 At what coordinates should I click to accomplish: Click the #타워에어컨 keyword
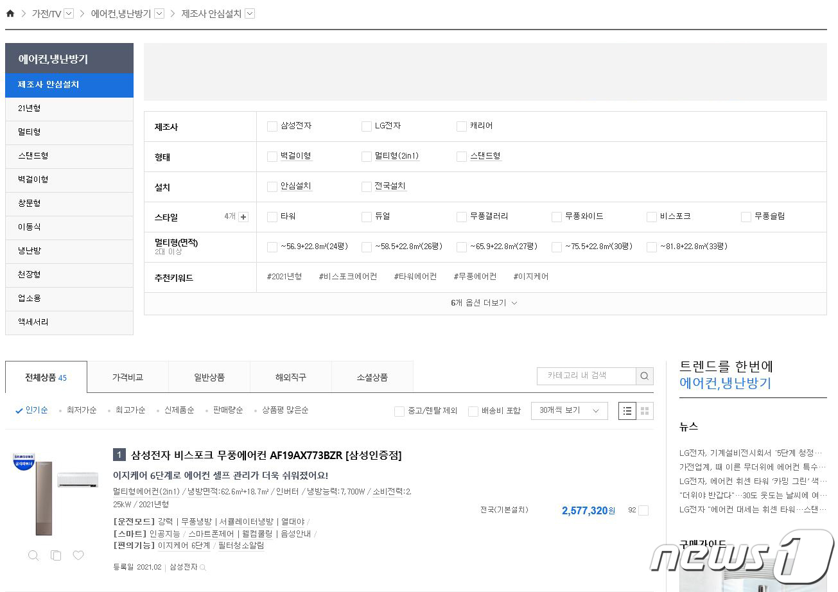click(x=415, y=277)
